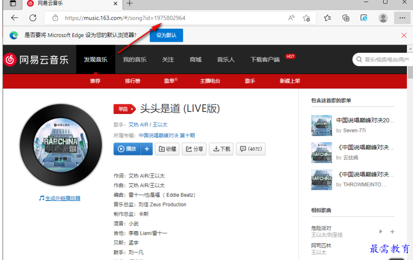The image size is (413, 260).
Task: Click the 下载 button
Action: [221, 149]
